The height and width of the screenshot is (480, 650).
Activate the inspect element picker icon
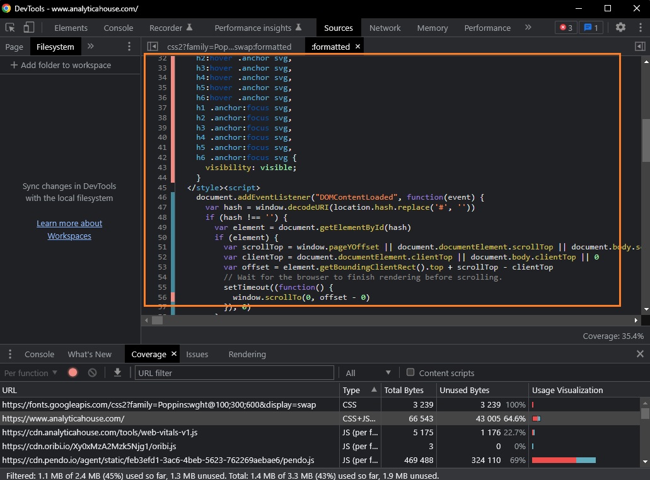10,28
